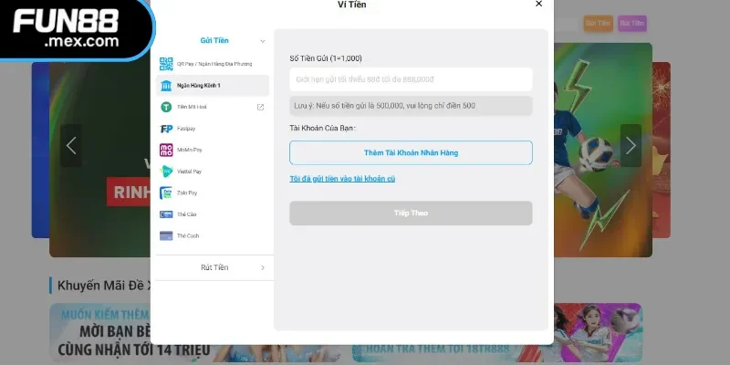Open Tôi đã gửi tiền vào tài khoản cũ link
The width and height of the screenshot is (730, 365).
click(342, 179)
